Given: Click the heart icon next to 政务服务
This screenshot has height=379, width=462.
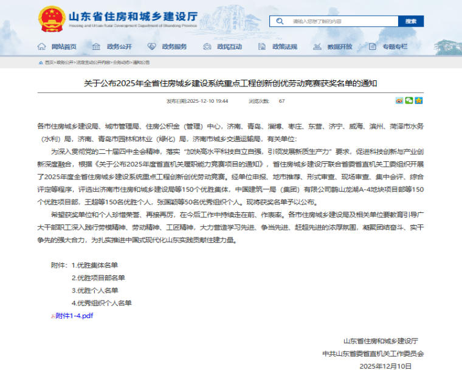Looking at the screenshot, I should point(152,47).
